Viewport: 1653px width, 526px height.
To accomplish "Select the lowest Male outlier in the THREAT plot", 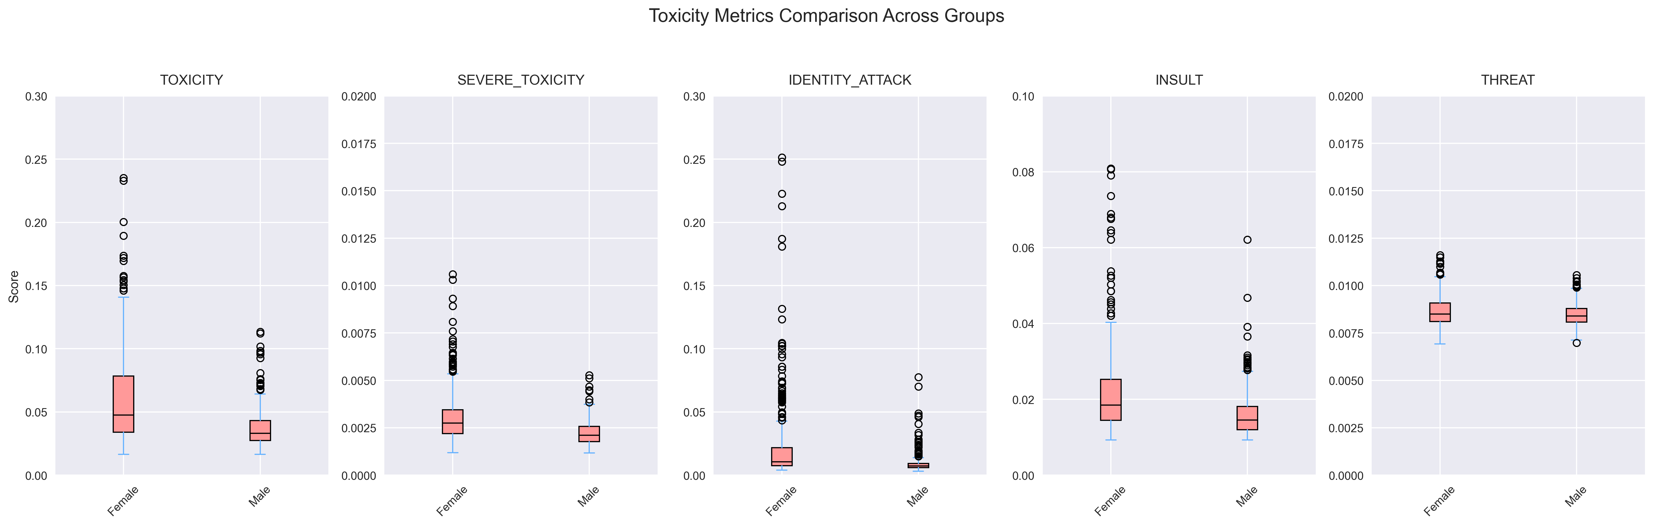I will (x=1577, y=343).
